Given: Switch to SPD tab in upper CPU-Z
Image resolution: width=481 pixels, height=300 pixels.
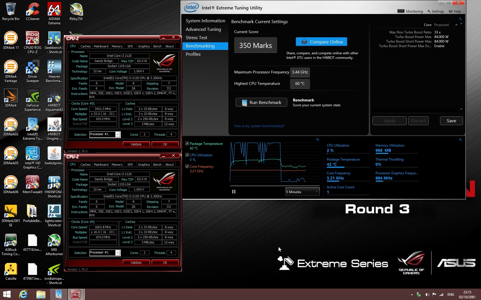Looking at the screenshot, I should point(130,46).
